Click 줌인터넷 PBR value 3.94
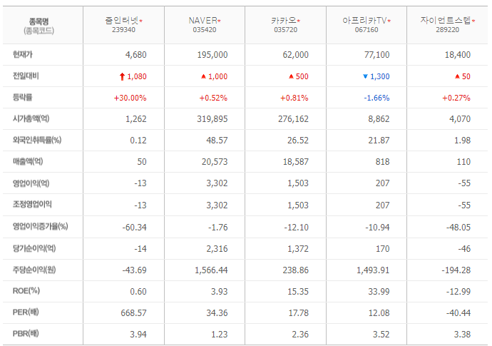492x346 pixels. click(x=138, y=335)
